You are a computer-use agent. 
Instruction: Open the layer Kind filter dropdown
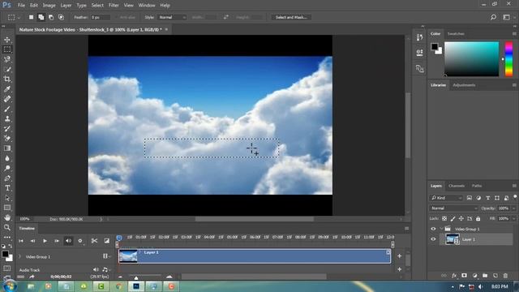pyautogui.click(x=446, y=198)
